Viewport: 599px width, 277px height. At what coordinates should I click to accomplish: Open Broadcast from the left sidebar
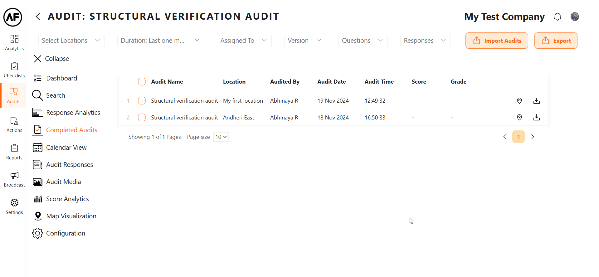(x=14, y=179)
